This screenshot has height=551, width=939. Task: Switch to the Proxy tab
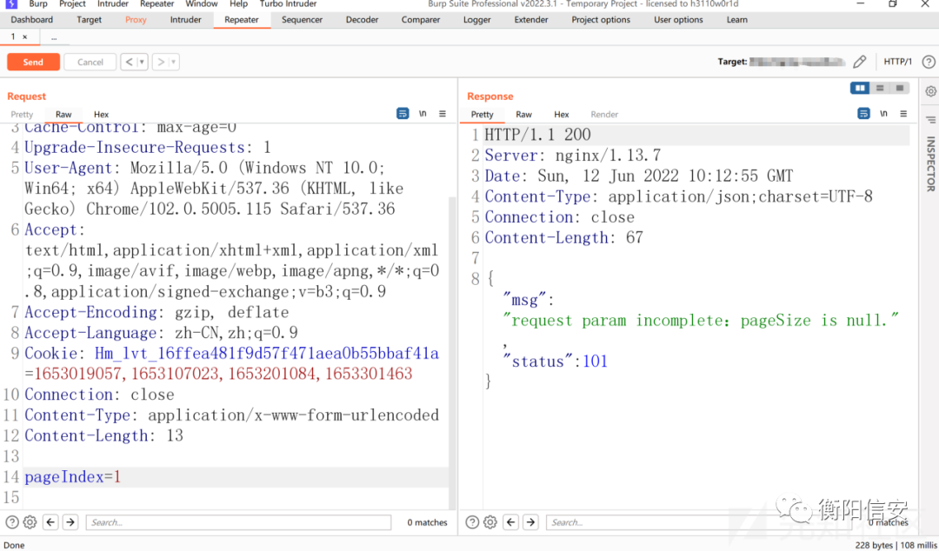click(x=136, y=20)
